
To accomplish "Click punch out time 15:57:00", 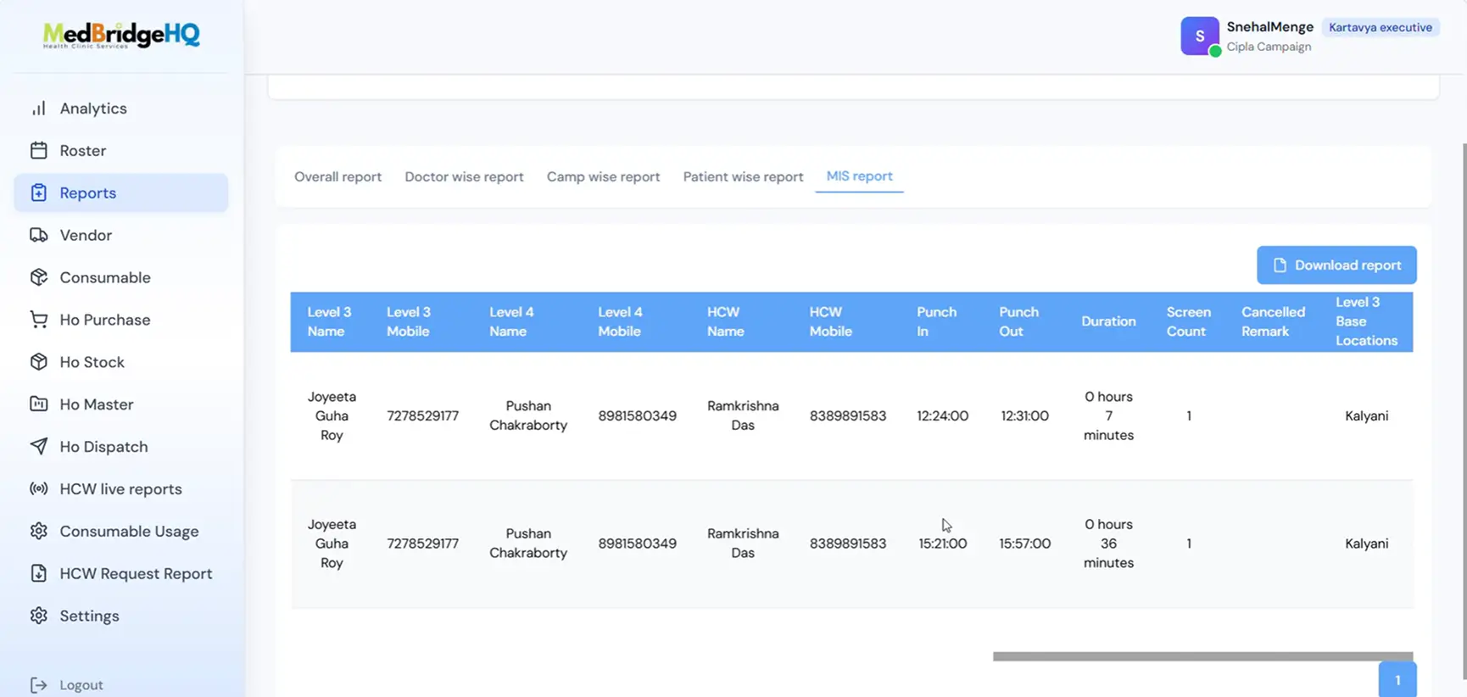I will click(1024, 544).
